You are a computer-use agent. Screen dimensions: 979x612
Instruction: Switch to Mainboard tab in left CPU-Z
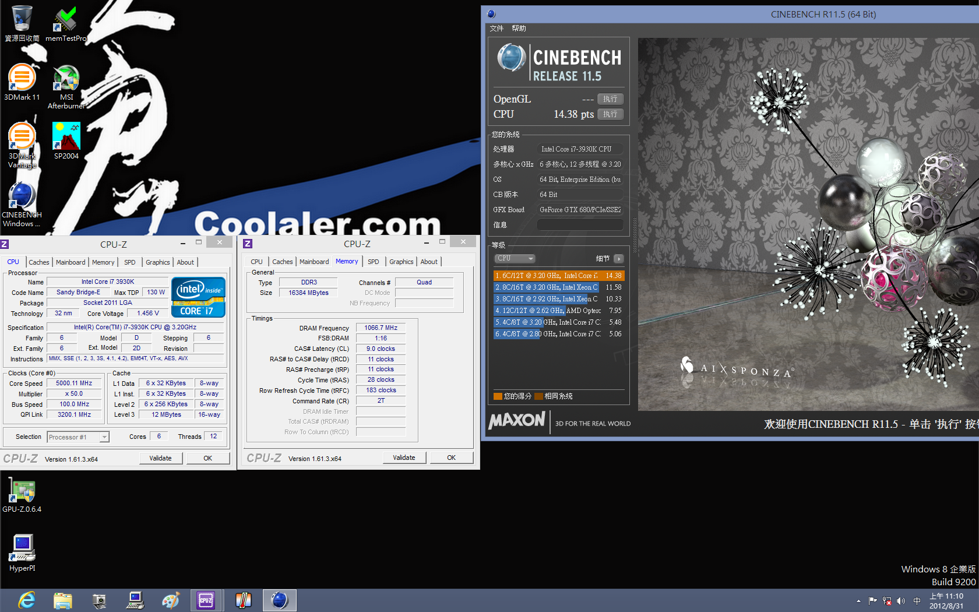[71, 262]
